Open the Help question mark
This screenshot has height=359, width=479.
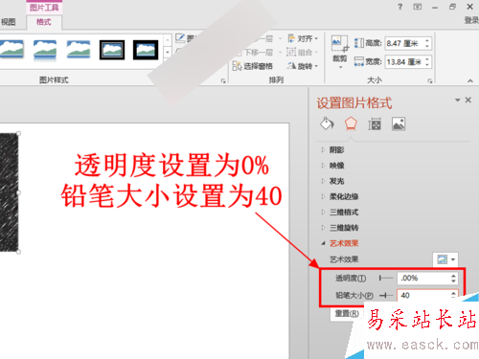[x=400, y=7]
